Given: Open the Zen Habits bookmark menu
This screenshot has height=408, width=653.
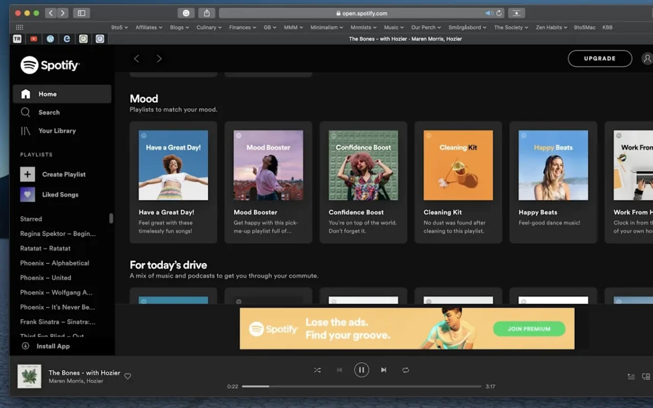Looking at the screenshot, I should click(551, 27).
